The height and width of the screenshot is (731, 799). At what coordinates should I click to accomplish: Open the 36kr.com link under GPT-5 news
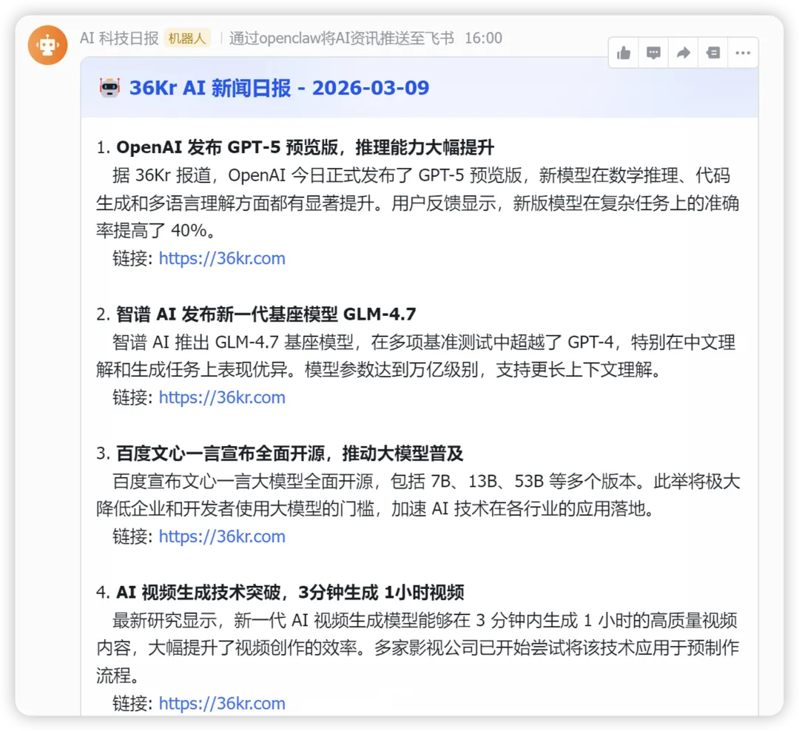point(222,258)
